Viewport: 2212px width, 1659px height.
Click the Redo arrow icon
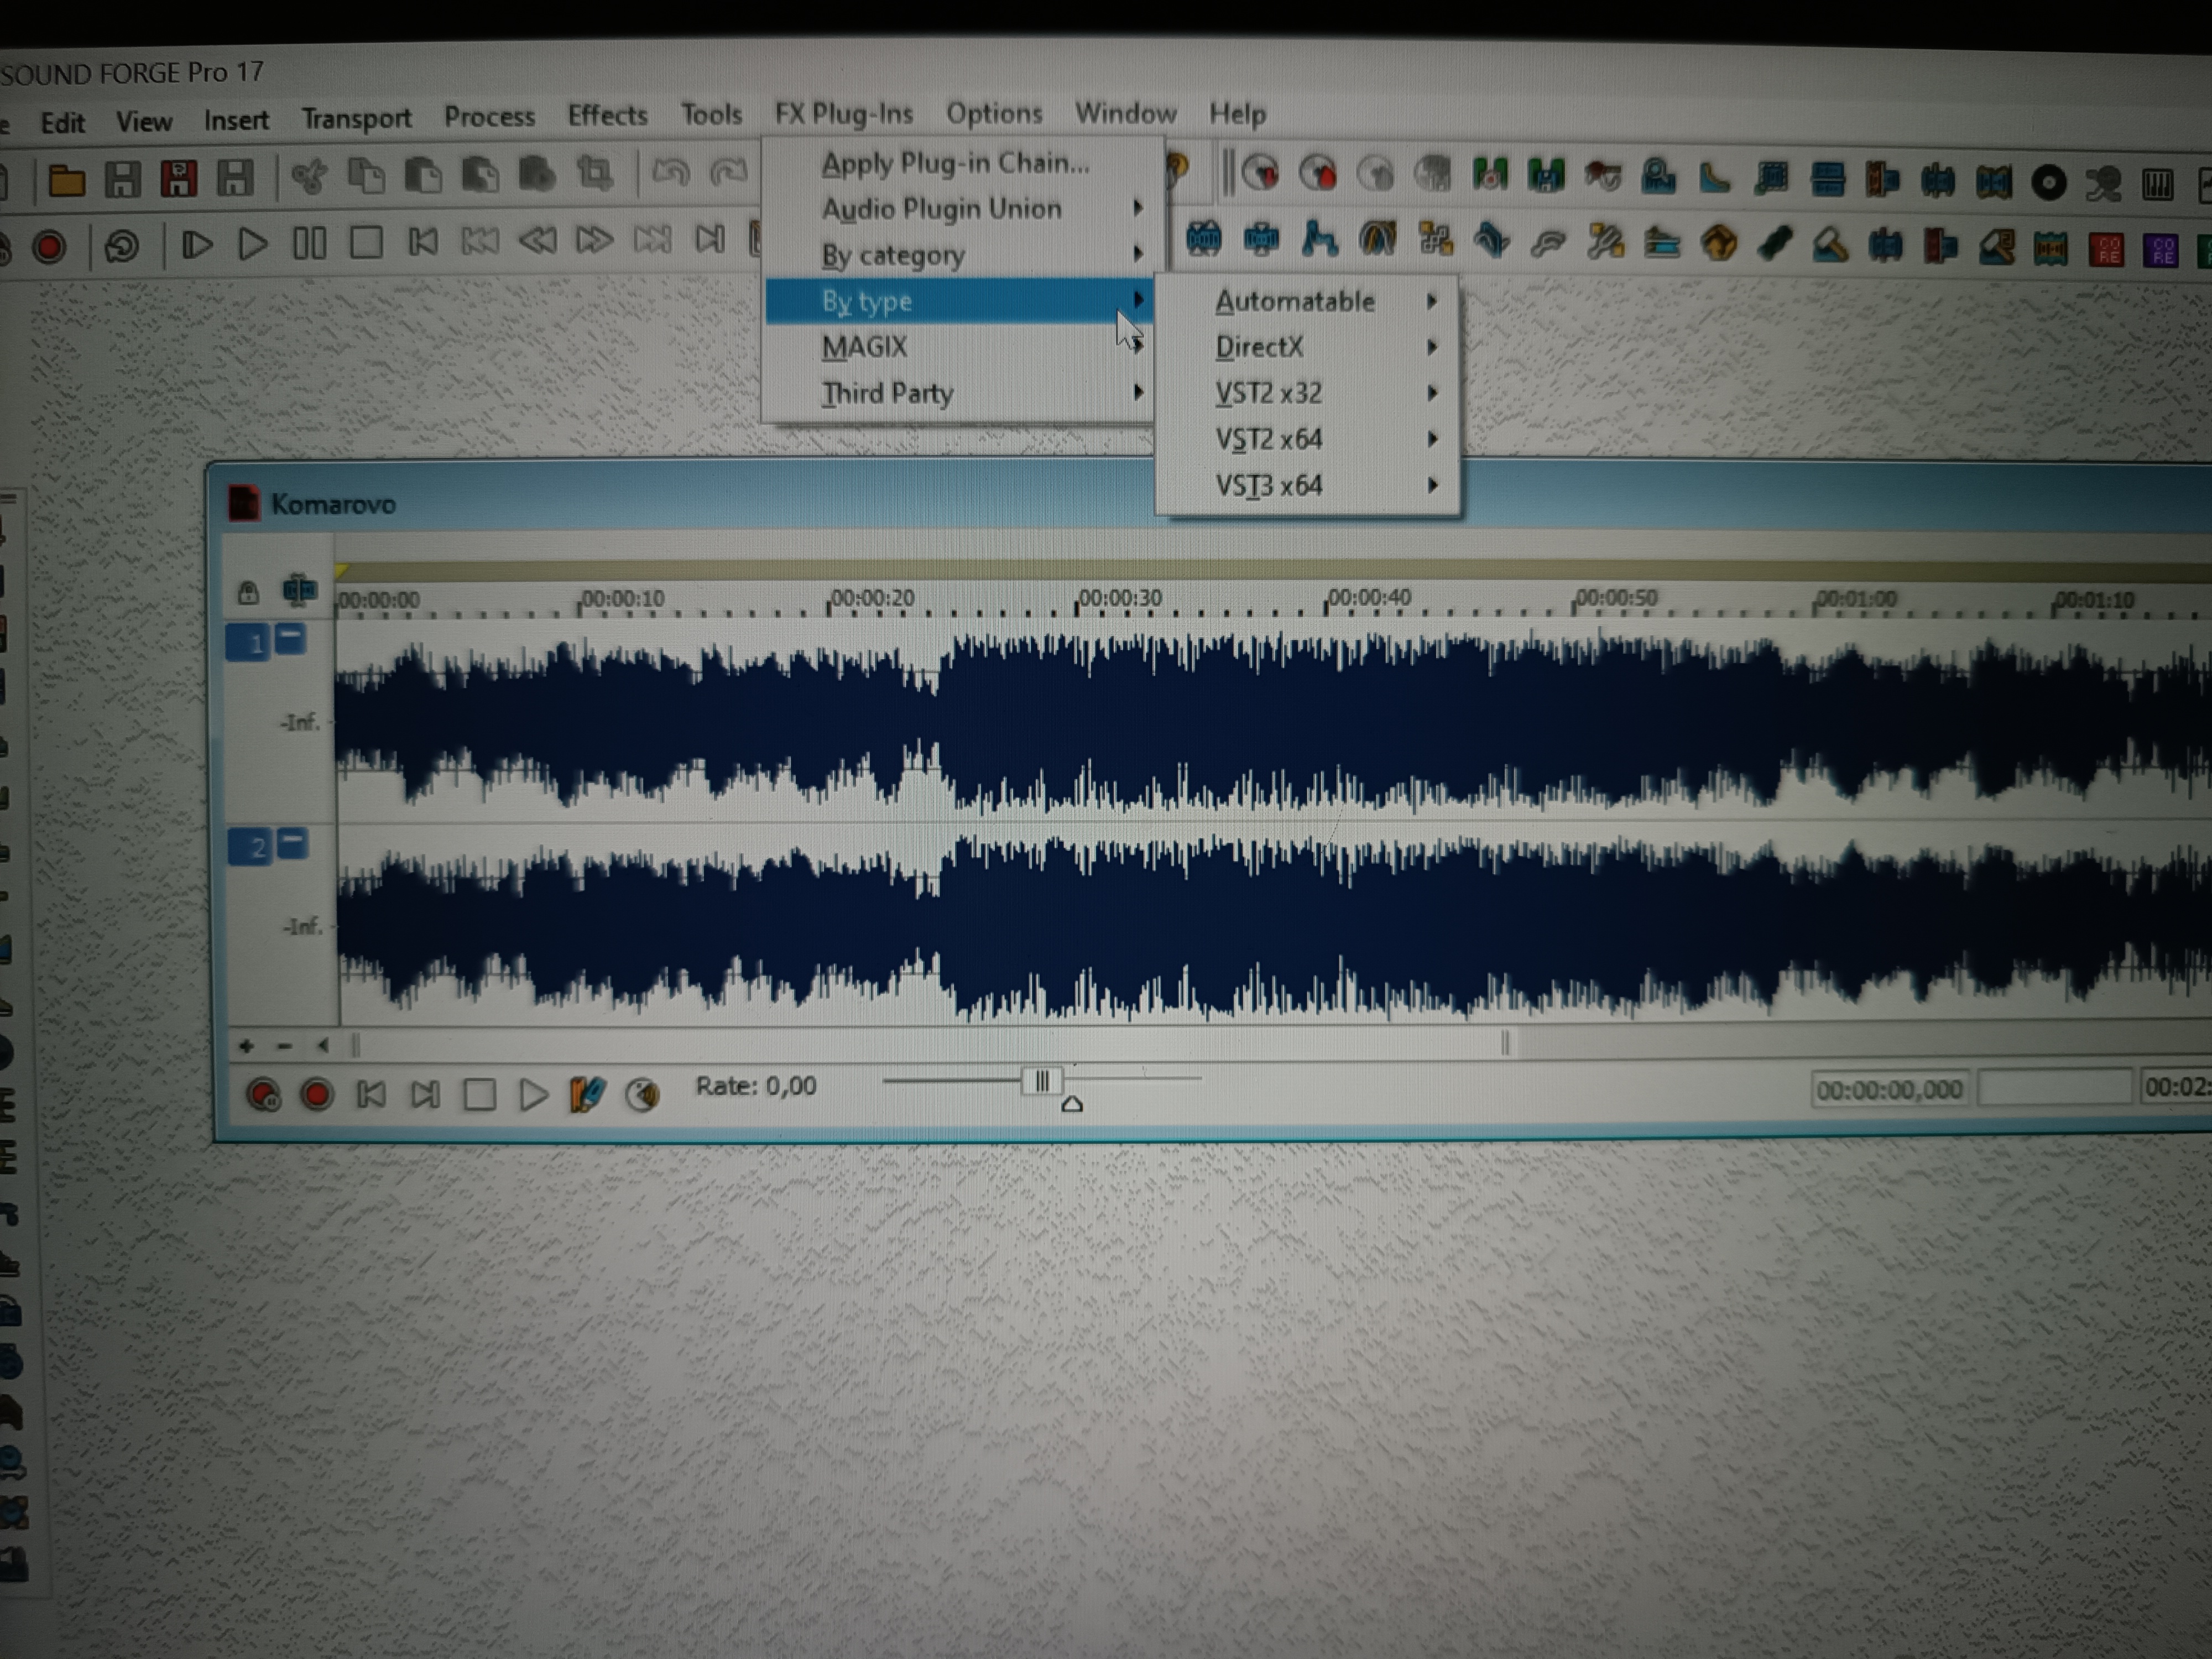tap(728, 172)
